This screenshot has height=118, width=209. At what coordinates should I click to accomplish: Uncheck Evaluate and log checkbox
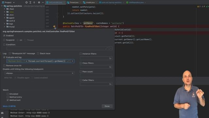tap(4, 57)
